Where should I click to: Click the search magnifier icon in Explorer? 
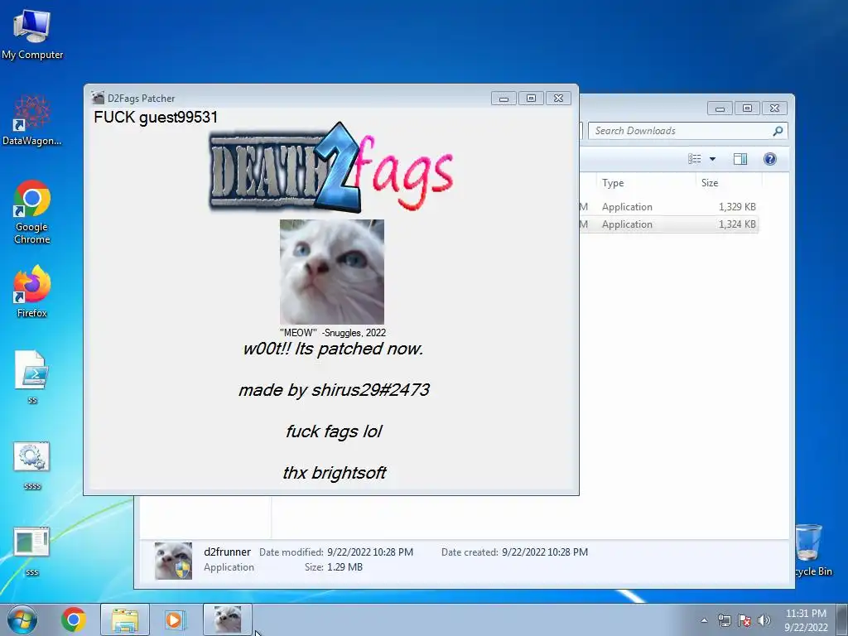pos(778,131)
